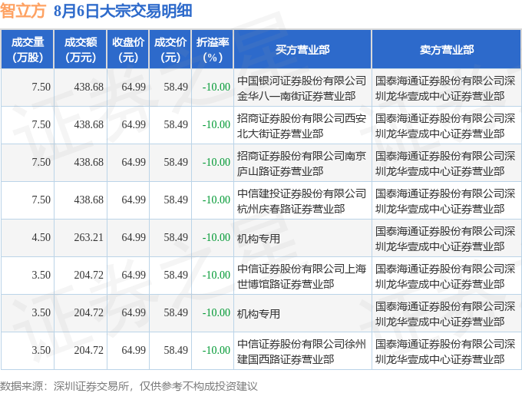
Task: Click seller 国泰海通证券 in 263.21 amount row
Action: coord(445,239)
